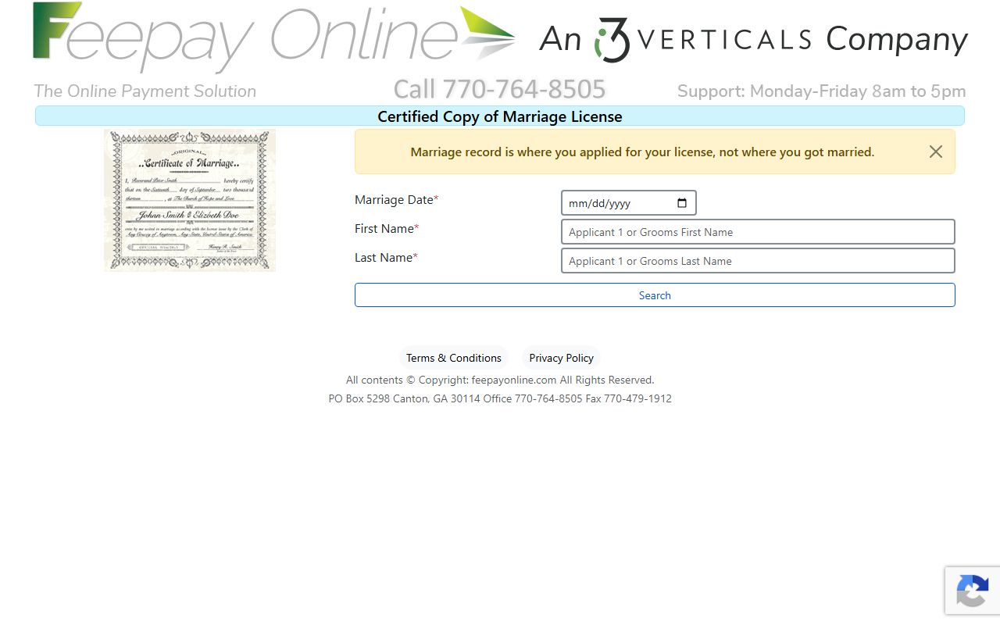Click the Search button
Screen dimensions: 1000x625
(x=655, y=295)
